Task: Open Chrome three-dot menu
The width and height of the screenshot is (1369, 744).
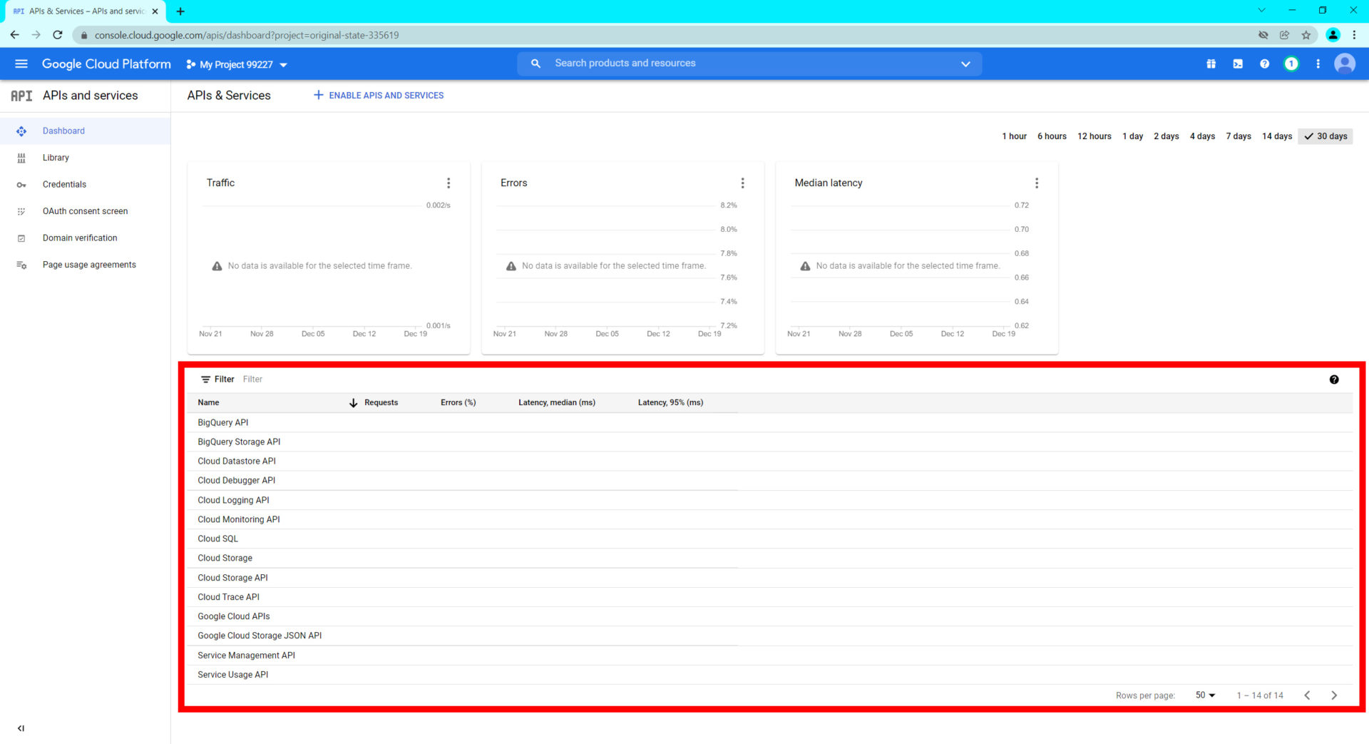Action: coord(1354,35)
